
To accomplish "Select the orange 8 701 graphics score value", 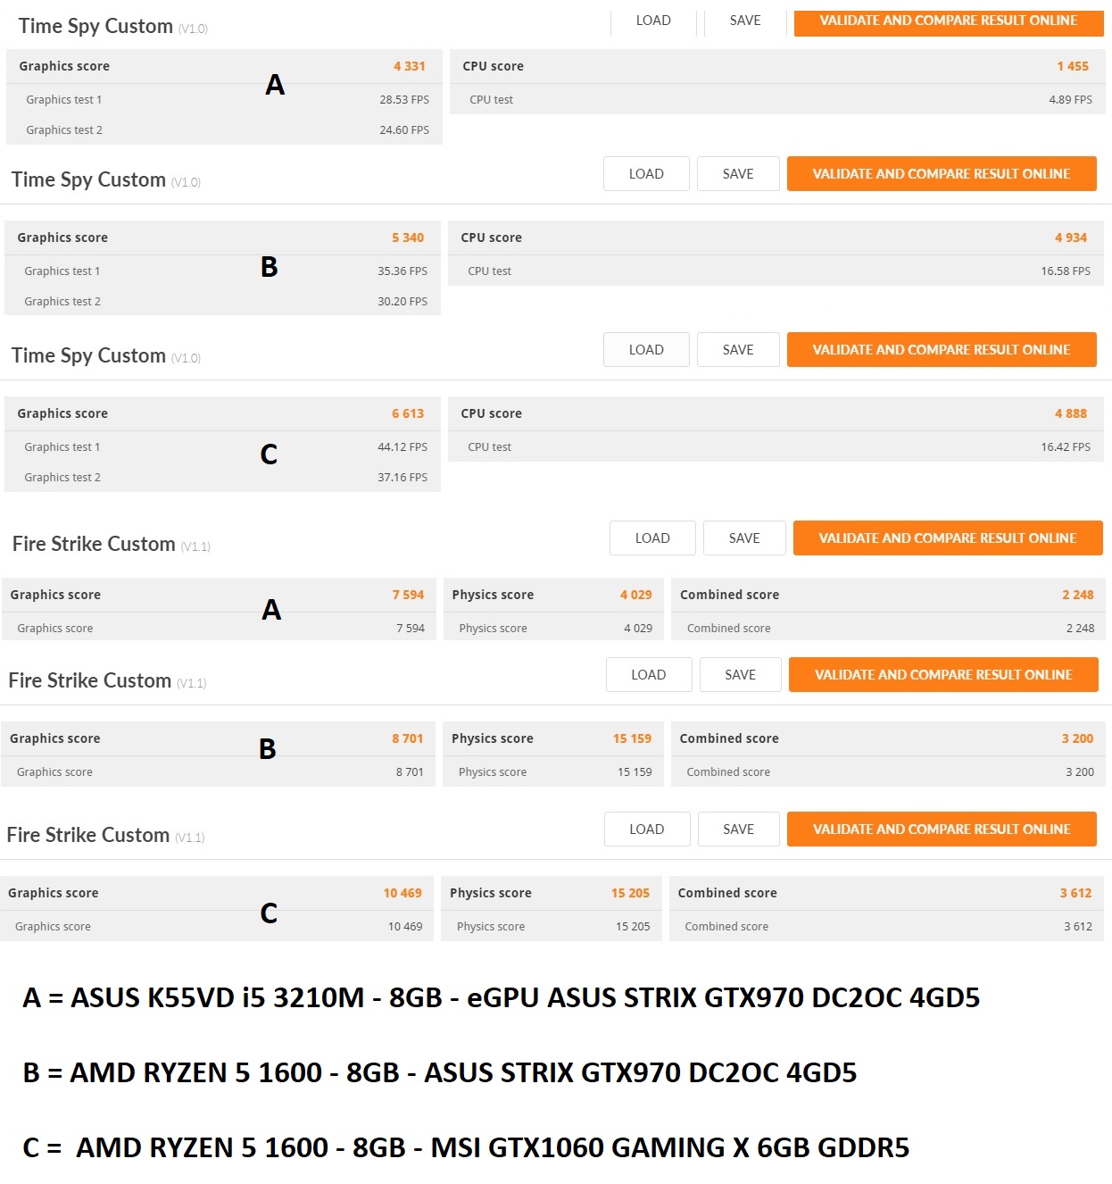I will pos(408,738).
